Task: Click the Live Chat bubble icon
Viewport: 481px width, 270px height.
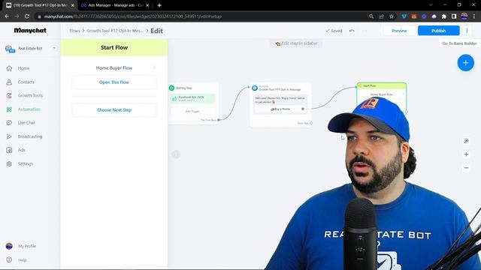Action: tap(9, 123)
